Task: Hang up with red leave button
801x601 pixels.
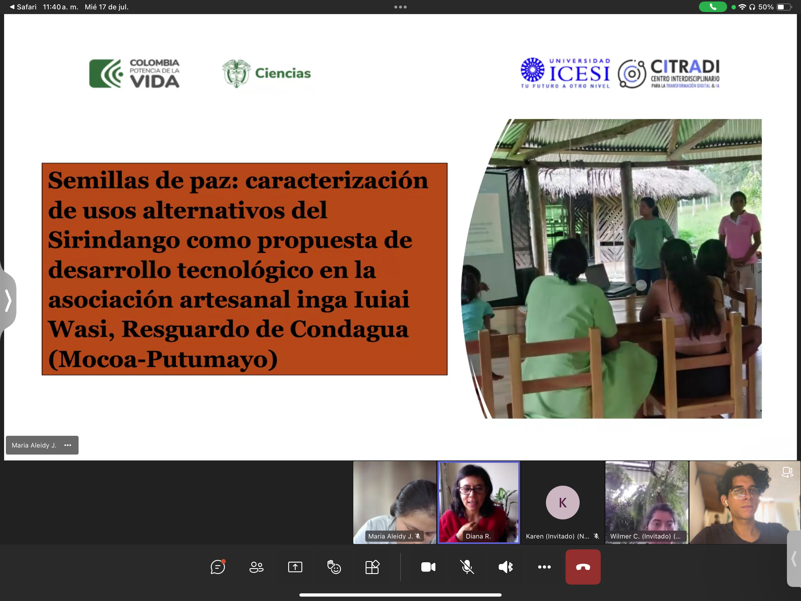Action: point(583,567)
